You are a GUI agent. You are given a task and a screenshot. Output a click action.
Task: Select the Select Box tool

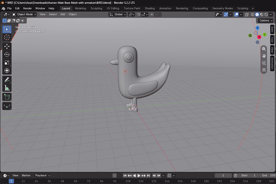pyautogui.click(x=7, y=29)
